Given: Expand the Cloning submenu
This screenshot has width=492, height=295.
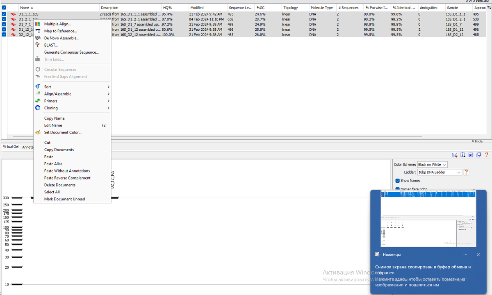Looking at the screenshot, I should point(72,108).
